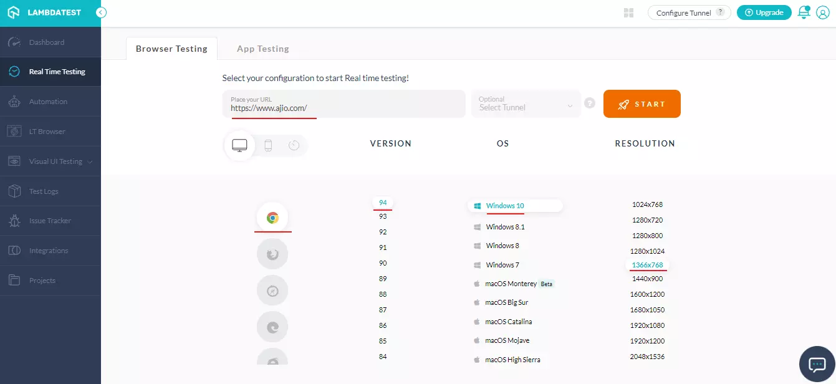Select the Firefox browser icon
Screen dimensions: 836x384
coord(272,254)
